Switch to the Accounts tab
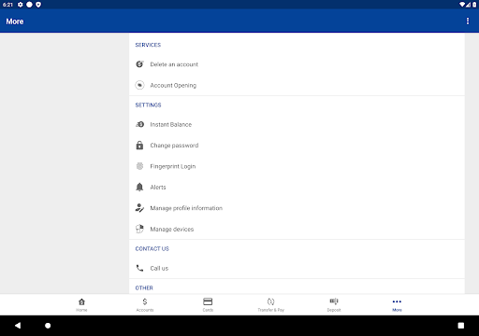 pyautogui.click(x=145, y=304)
